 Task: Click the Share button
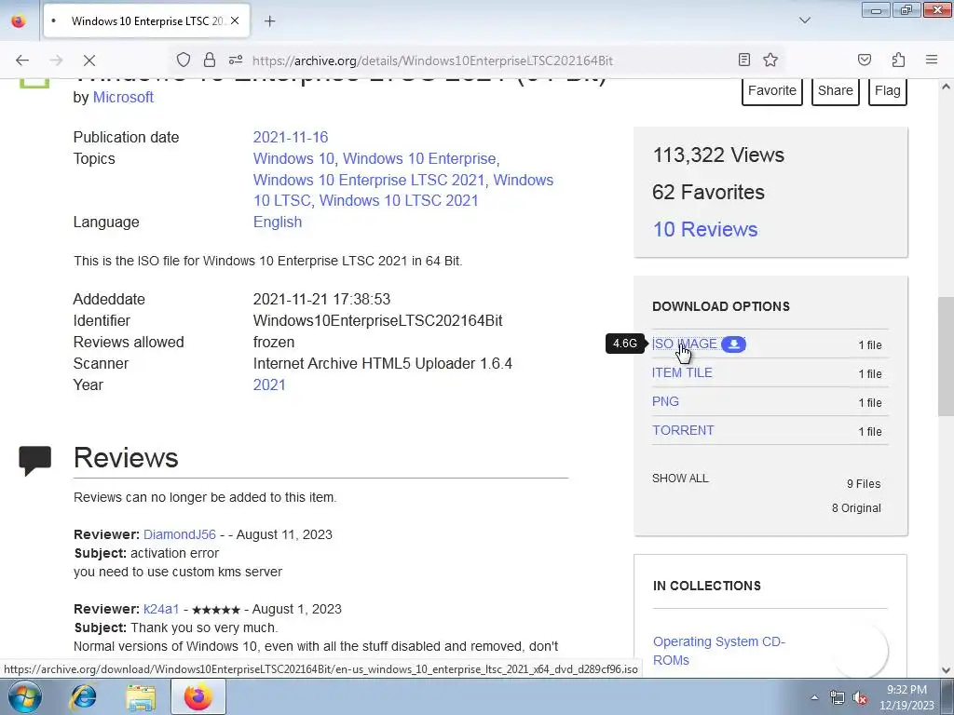pos(836,90)
